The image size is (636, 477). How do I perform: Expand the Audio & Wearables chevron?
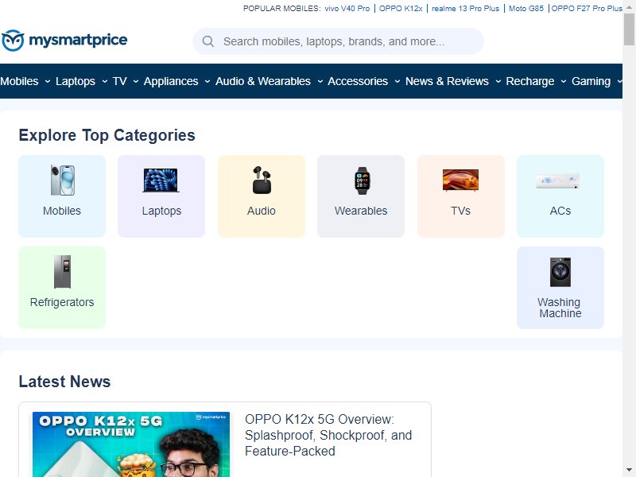320,82
